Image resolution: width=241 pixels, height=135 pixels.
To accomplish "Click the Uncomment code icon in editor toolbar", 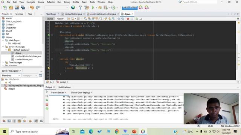I will click(x=140, y=19).
